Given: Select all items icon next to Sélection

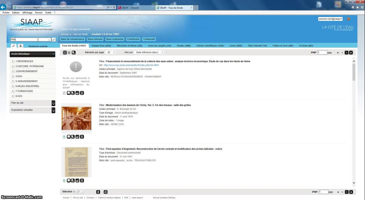Looking at the screenshot, I should (x=75, y=192).
